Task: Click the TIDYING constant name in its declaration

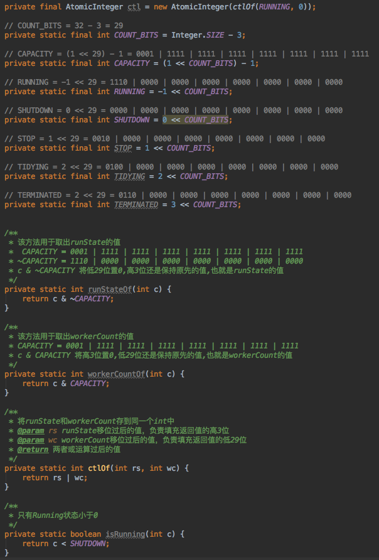Action: [129, 176]
